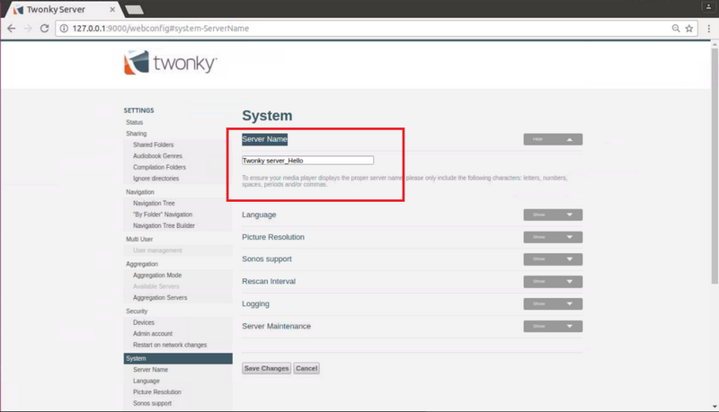This screenshot has width=719, height=412.
Task: Select the highlighted System sidebar item
Action: point(178,358)
